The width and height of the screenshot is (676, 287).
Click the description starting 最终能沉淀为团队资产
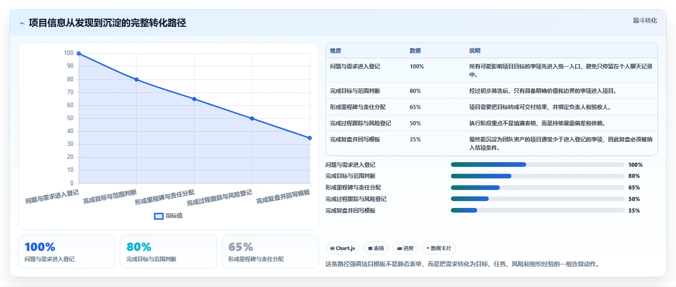click(561, 143)
